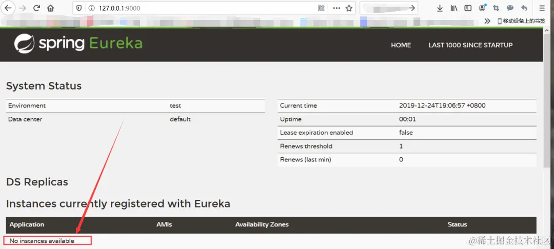Select the lease expiration value false
The width and height of the screenshot is (554, 249).
[x=406, y=133]
